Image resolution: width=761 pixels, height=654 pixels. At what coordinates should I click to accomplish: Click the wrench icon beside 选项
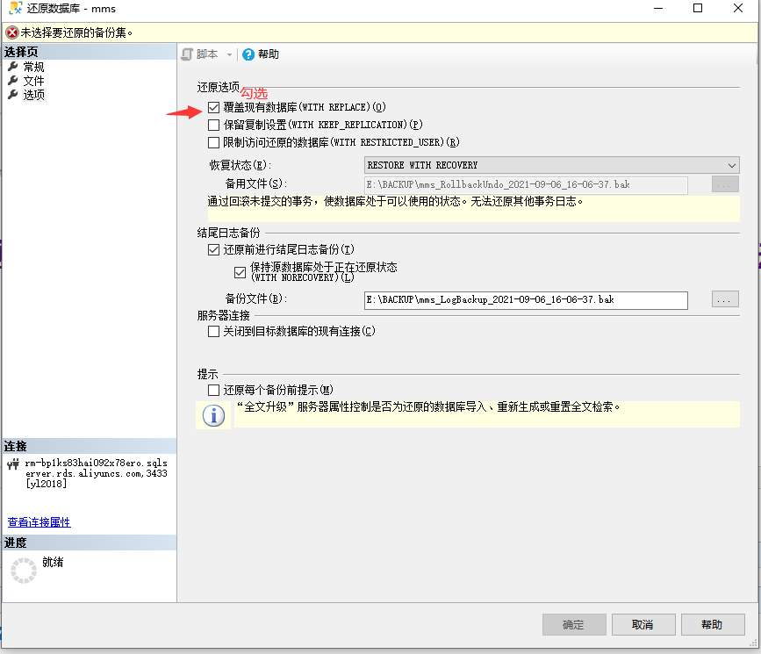pyautogui.click(x=13, y=95)
